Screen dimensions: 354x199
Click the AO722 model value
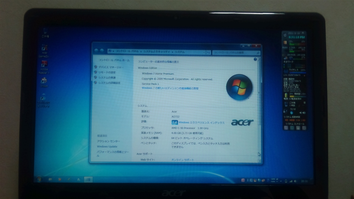(x=175, y=117)
